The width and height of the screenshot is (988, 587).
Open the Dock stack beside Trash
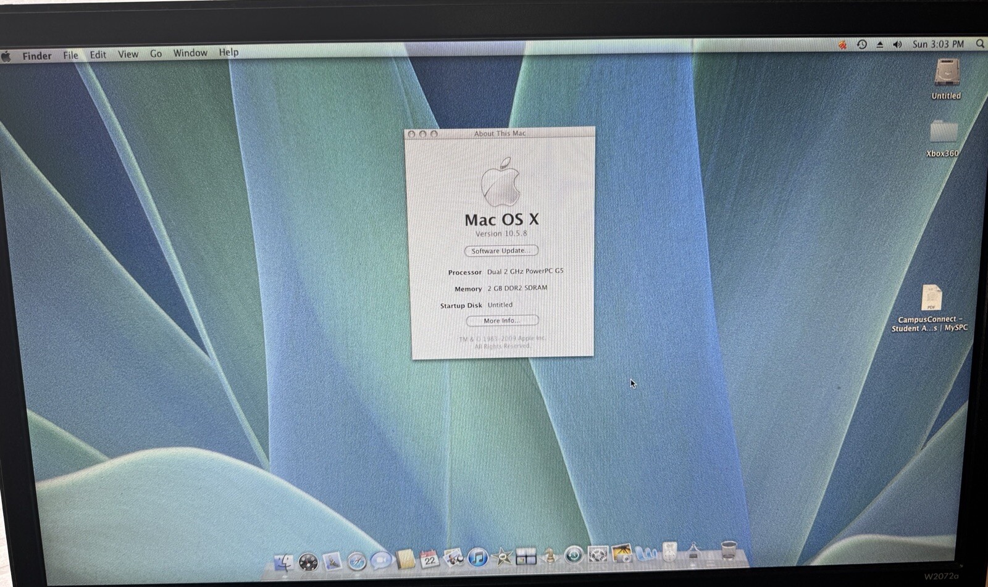693,550
